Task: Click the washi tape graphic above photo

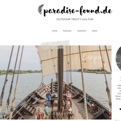Action: [55, 45]
